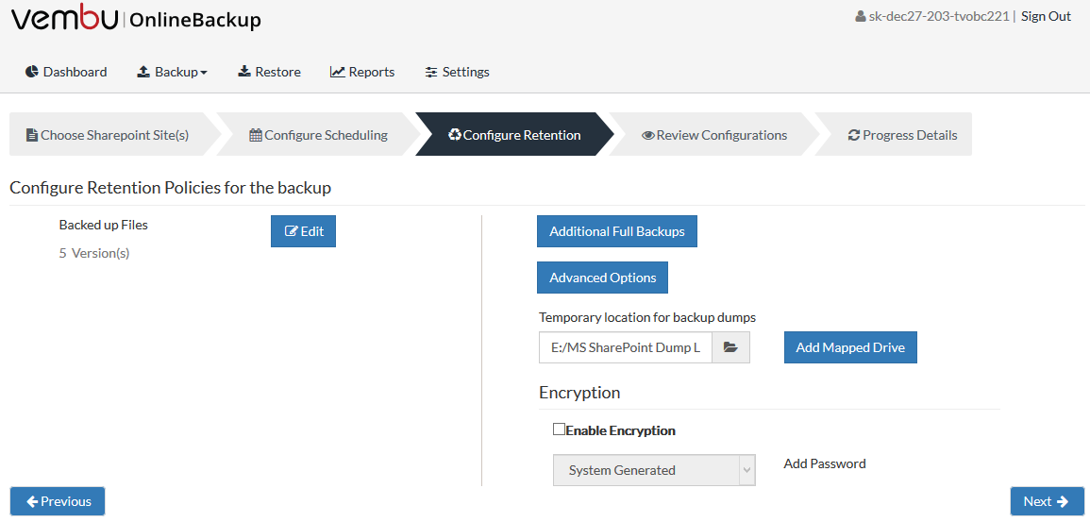Open the System Generated password dropdown
This screenshot has width=1090, height=522.
pos(654,470)
